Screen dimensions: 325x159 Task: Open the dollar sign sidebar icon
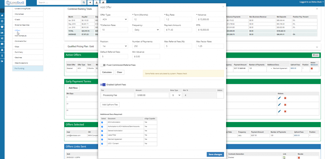(2, 56)
